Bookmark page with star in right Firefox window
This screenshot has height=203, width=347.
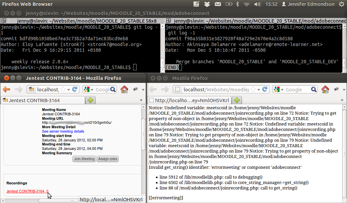pyautogui.click(x=253, y=89)
